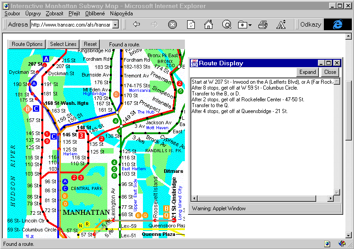
Task: Click Route Display horizontal scrollbar right arrow
Action: (331, 199)
